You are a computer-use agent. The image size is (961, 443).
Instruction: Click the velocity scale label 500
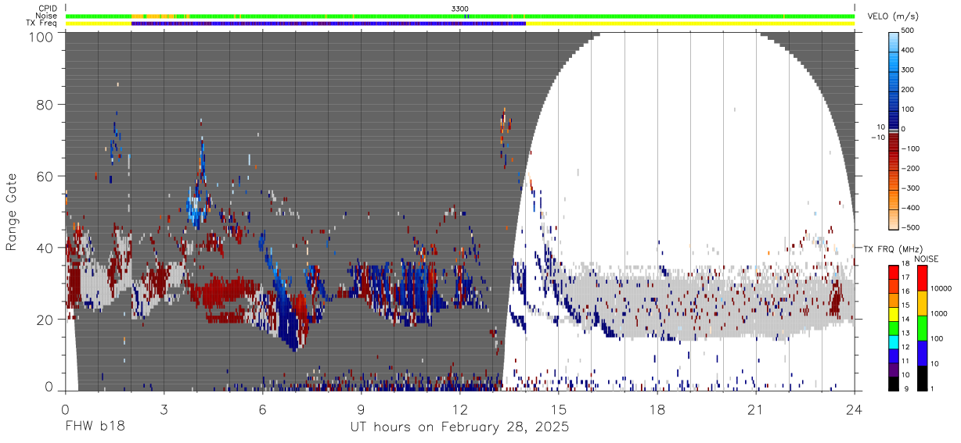[x=909, y=30]
